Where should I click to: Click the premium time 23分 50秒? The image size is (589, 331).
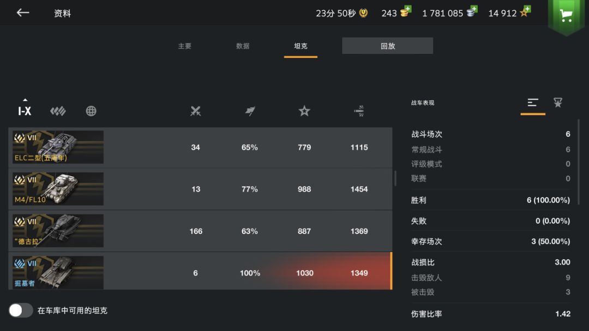pos(341,13)
